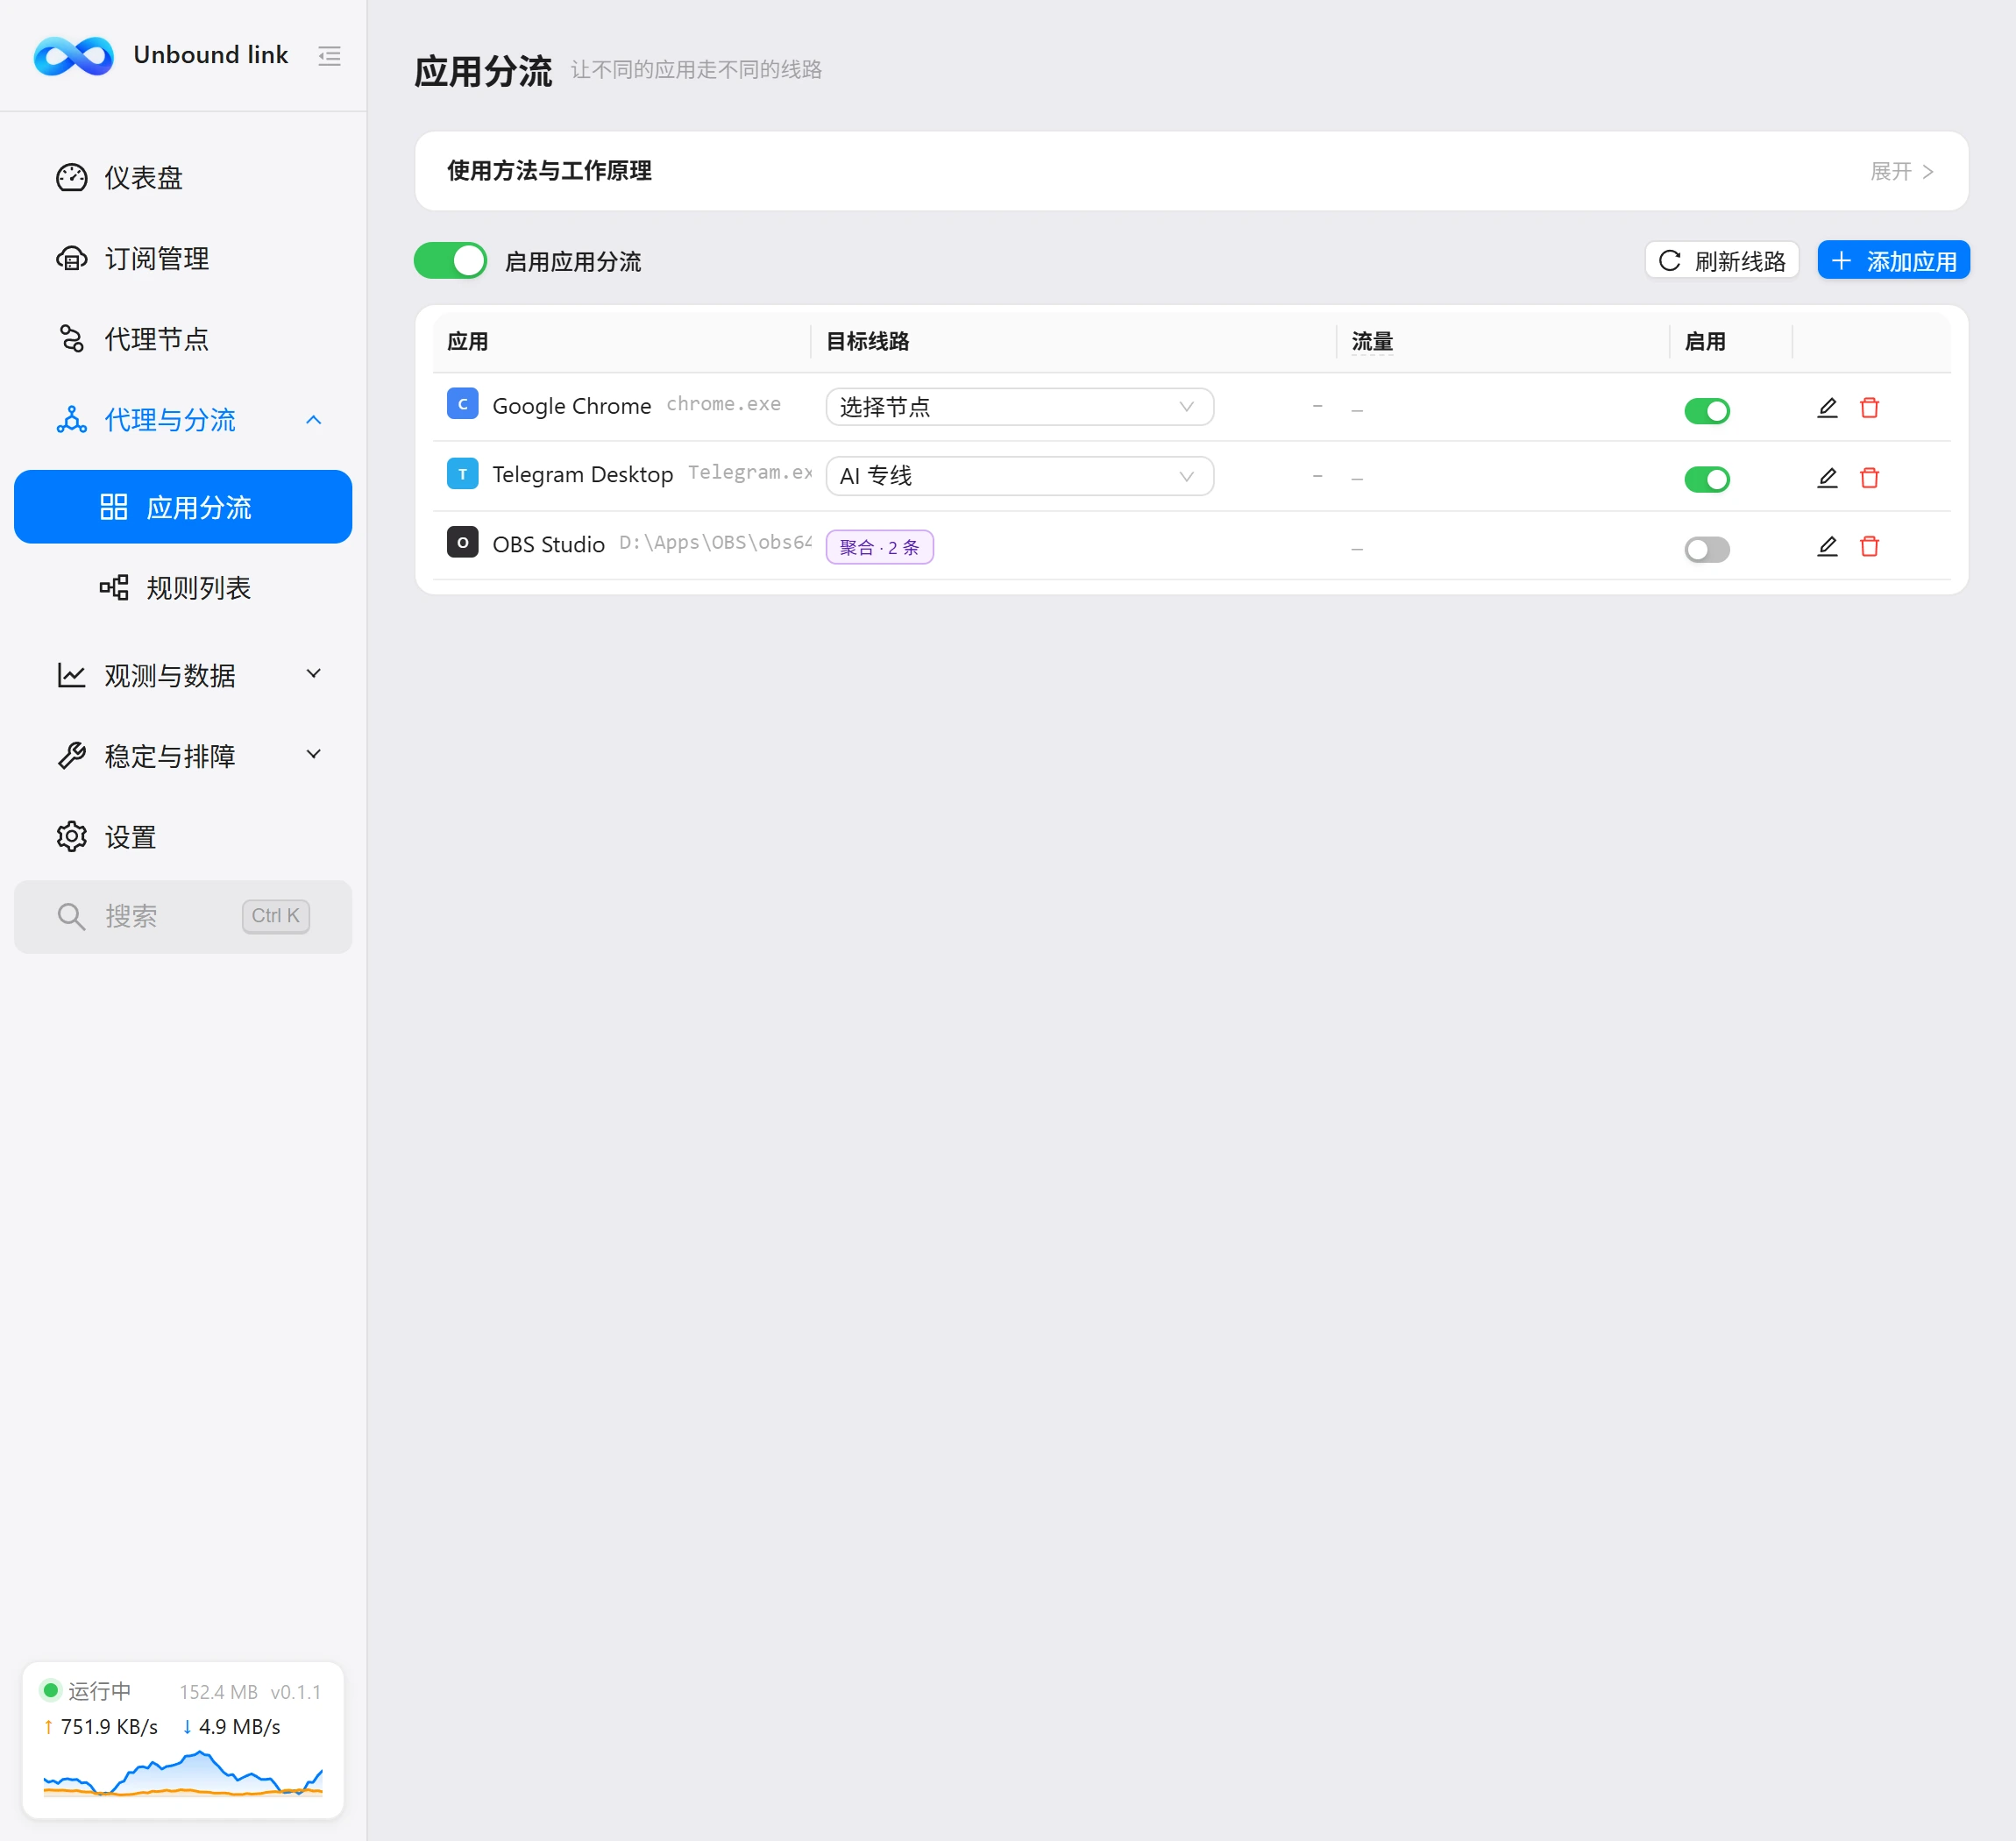Open the 仪表盘 page

[183, 178]
